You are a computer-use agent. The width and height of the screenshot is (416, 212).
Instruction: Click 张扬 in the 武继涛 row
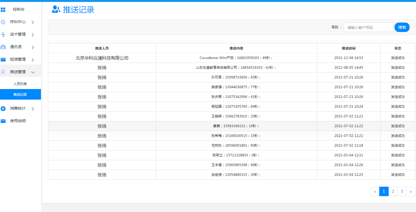tap(102, 175)
